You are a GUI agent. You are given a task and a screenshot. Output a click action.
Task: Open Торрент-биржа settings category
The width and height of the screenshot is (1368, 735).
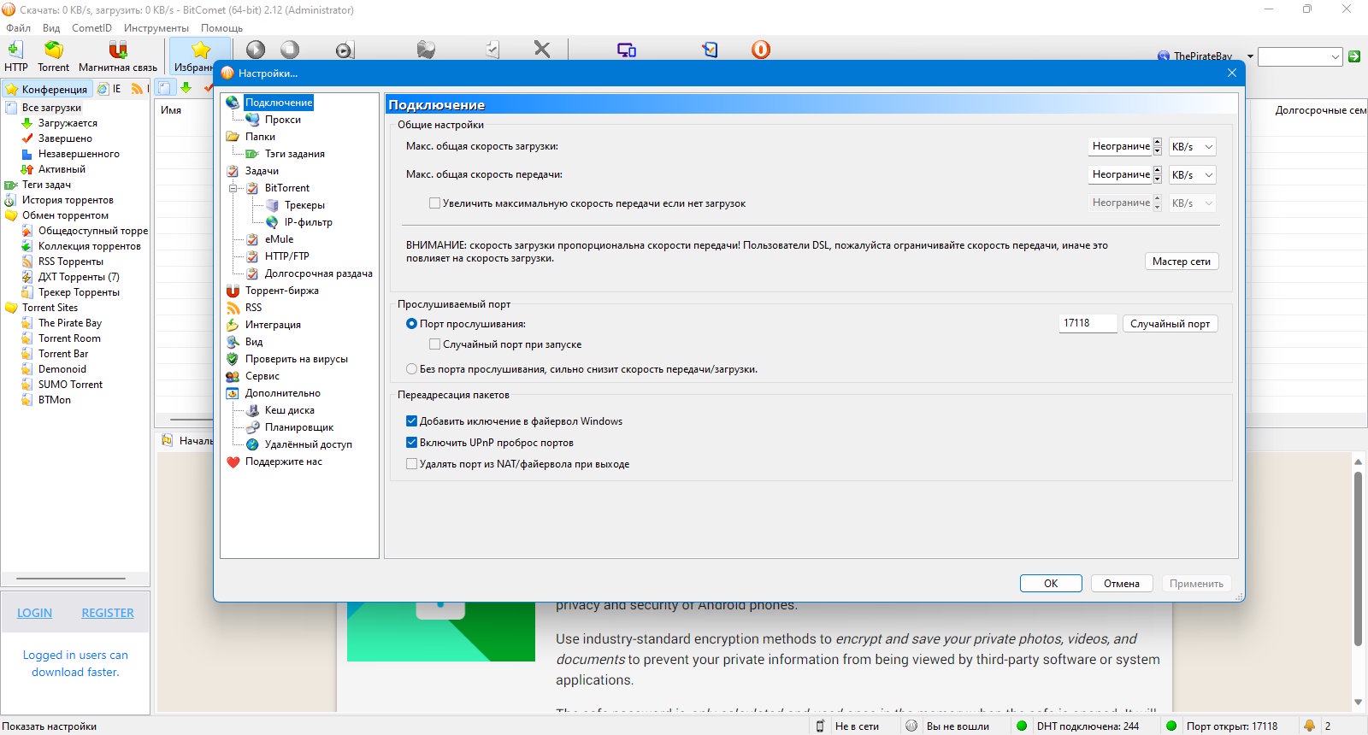tap(281, 291)
